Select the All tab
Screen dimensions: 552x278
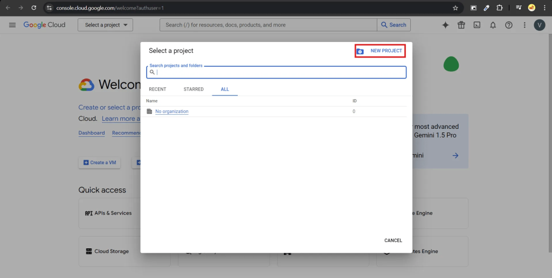(225, 89)
